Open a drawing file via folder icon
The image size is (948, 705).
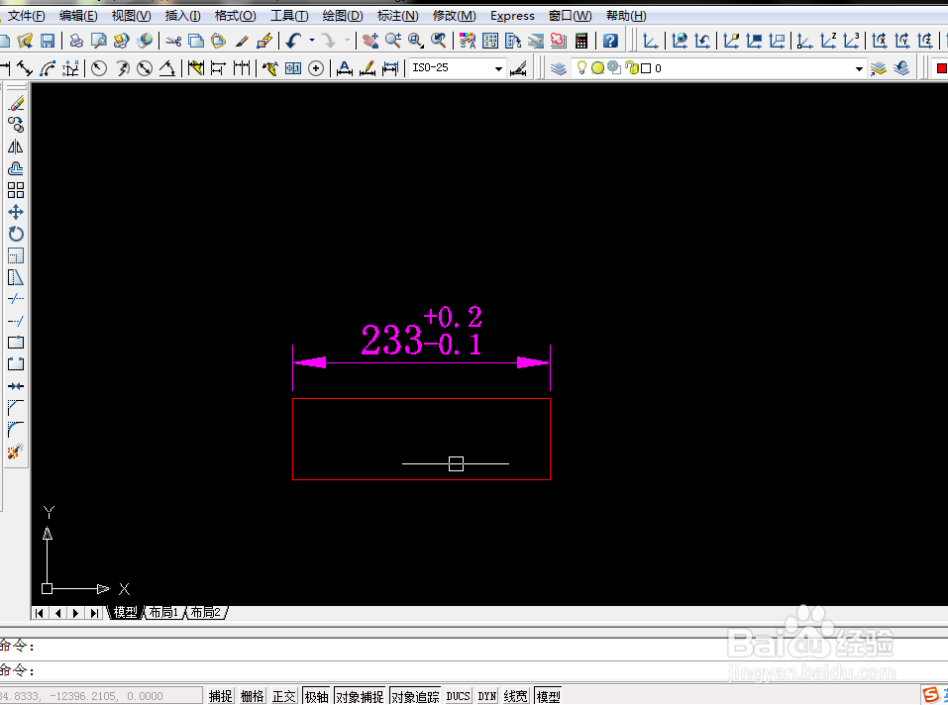tap(25, 41)
